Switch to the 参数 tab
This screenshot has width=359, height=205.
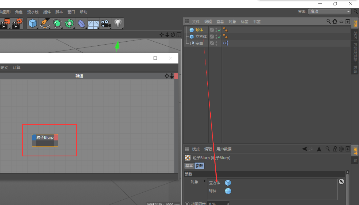199,166
